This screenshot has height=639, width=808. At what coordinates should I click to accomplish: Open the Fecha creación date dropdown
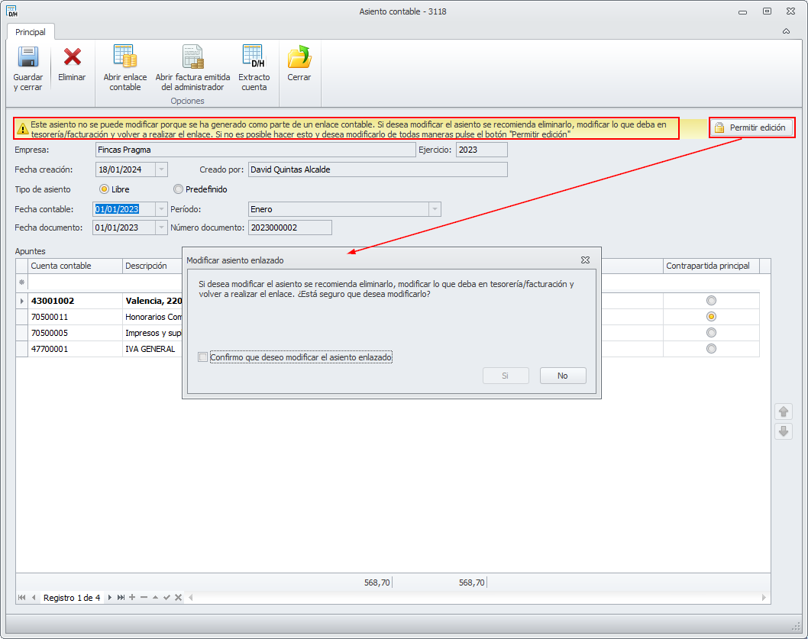pyautogui.click(x=161, y=169)
